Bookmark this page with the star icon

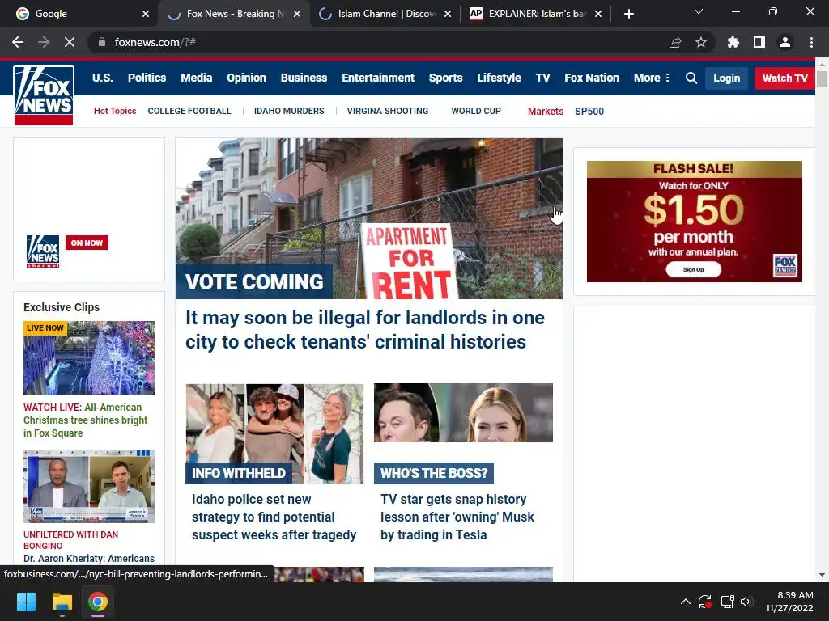701,42
